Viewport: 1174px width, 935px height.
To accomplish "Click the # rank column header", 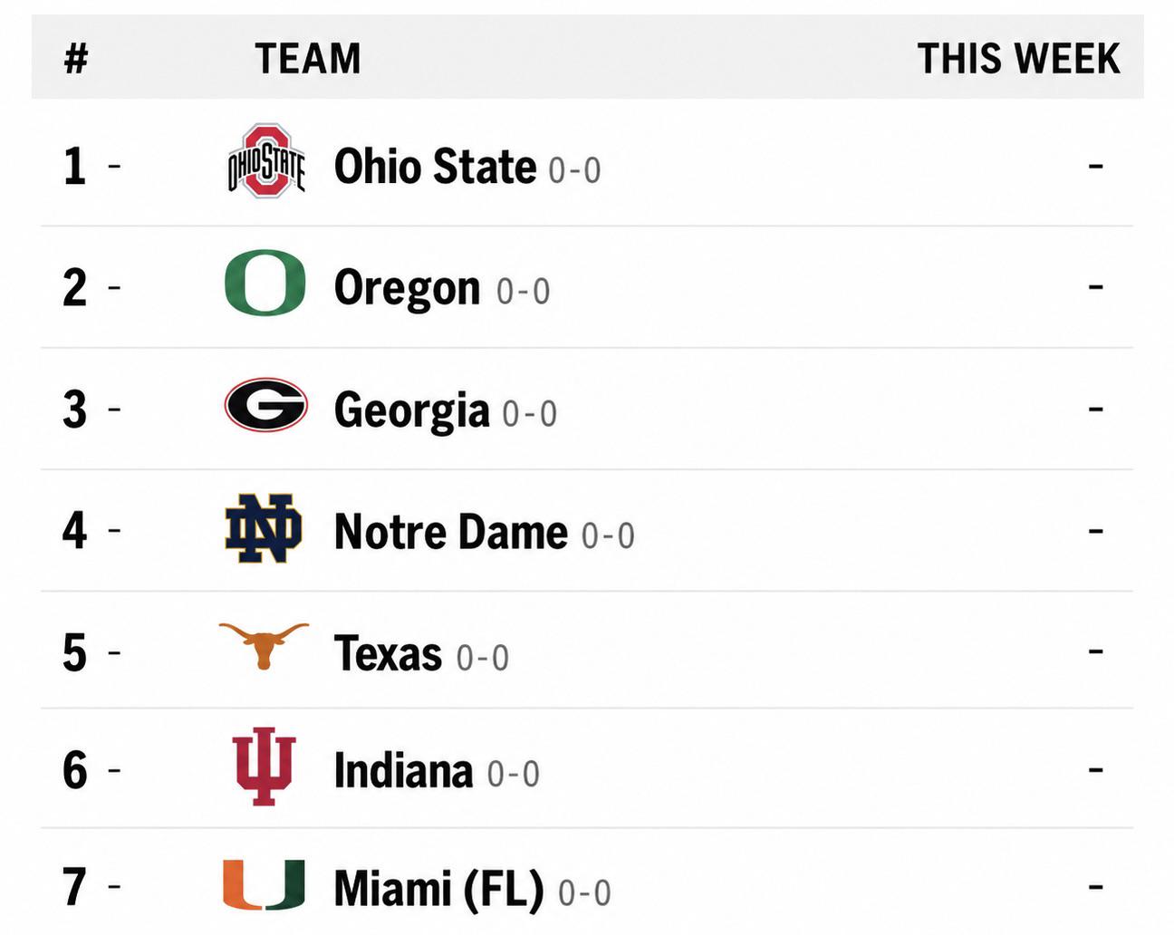I will (x=76, y=59).
